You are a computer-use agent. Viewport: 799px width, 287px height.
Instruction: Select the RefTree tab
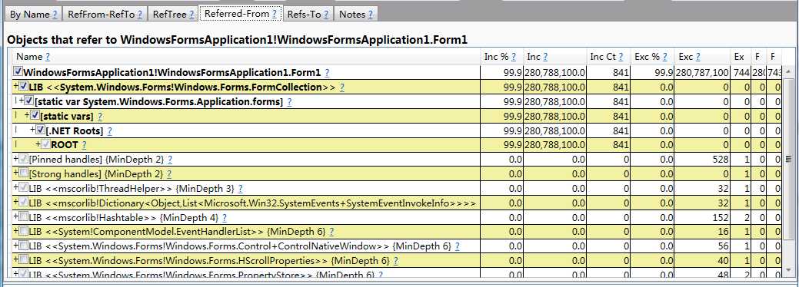(x=173, y=15)
